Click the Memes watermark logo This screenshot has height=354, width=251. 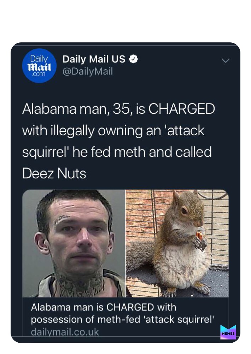click(x=228, y=332)
